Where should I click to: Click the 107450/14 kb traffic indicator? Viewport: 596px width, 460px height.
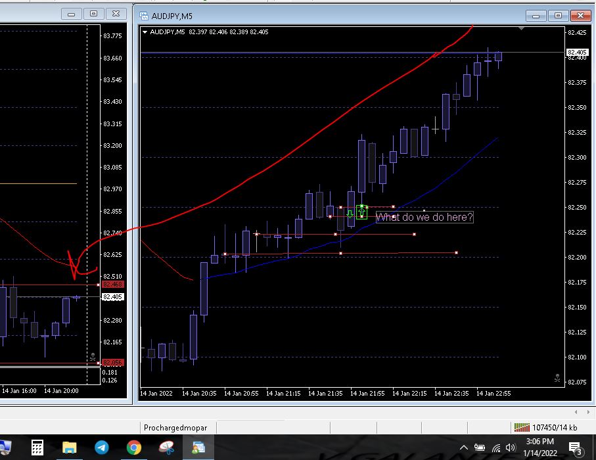pyautogui.click(x=555, y=428)
